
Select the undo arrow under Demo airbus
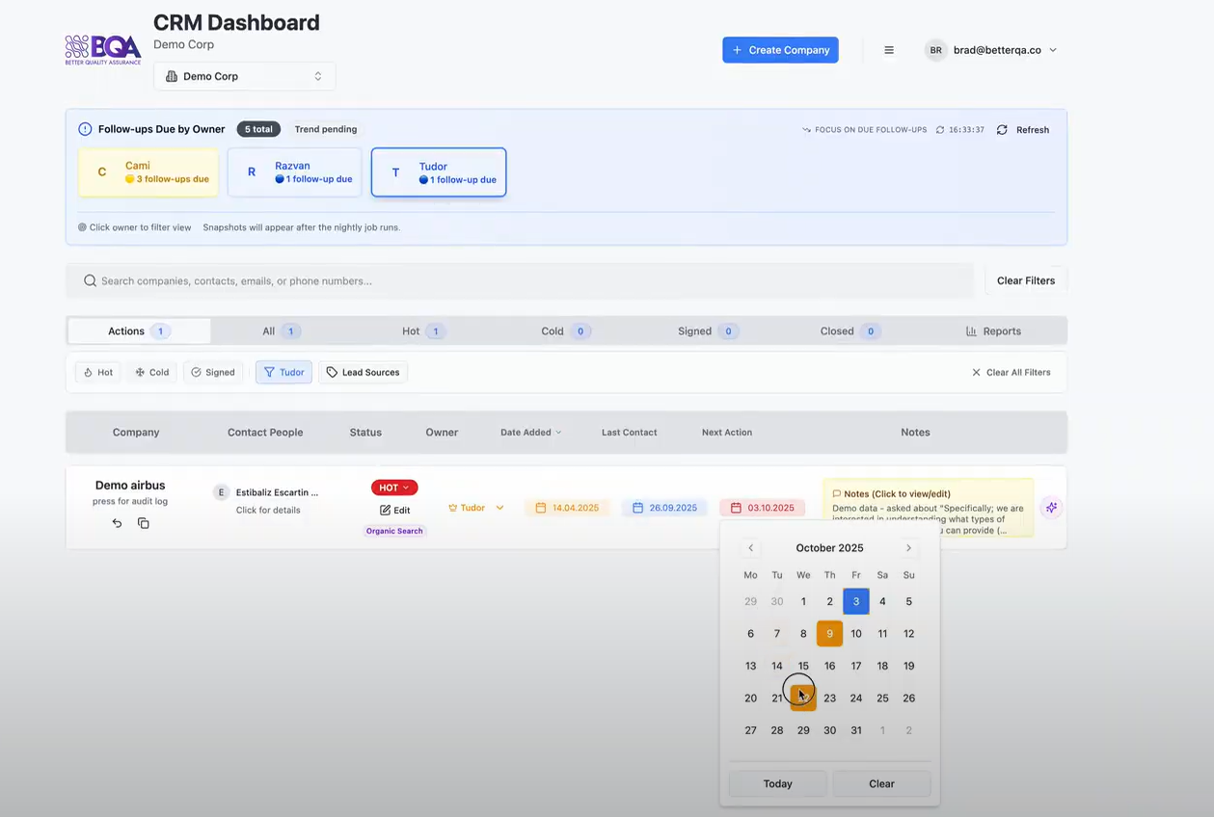[117, 522]
